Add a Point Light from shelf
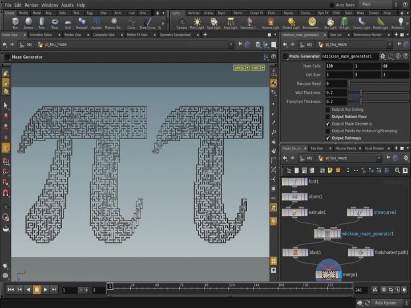 197,23
